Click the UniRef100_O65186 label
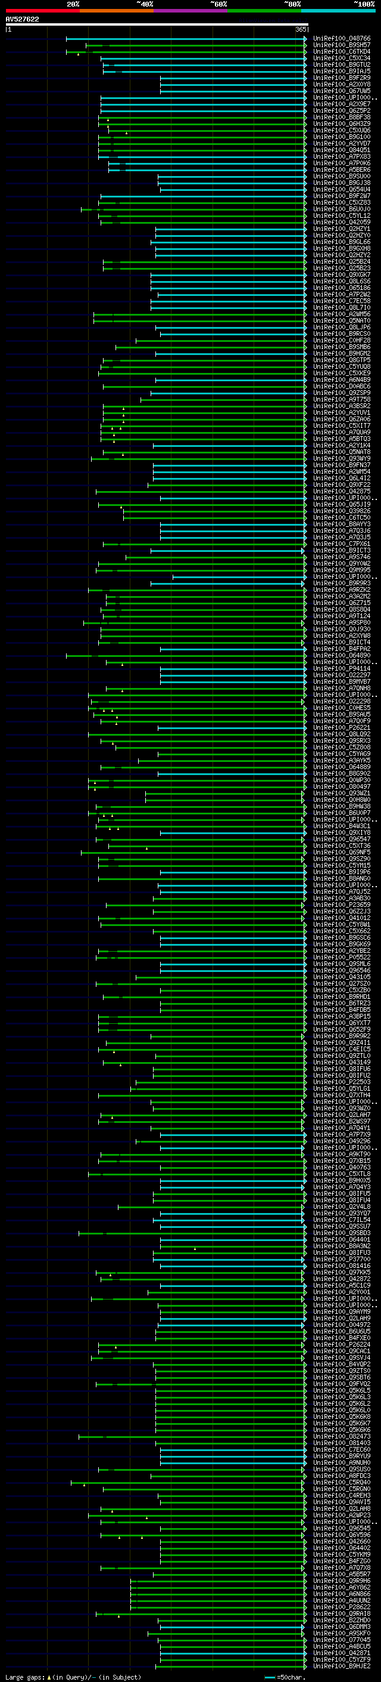 (x=341, y=288)
